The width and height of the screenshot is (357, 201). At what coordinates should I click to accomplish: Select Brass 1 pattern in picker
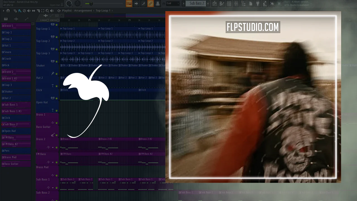(16, 26)
